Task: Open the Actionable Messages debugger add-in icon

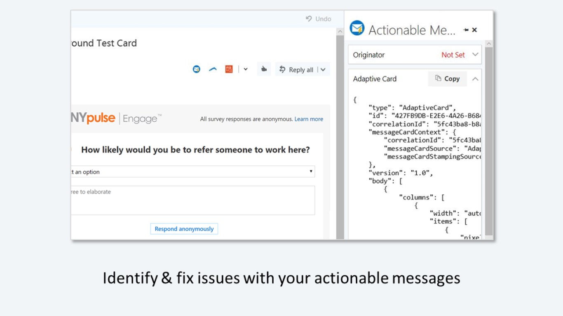Action: point(197,70)
